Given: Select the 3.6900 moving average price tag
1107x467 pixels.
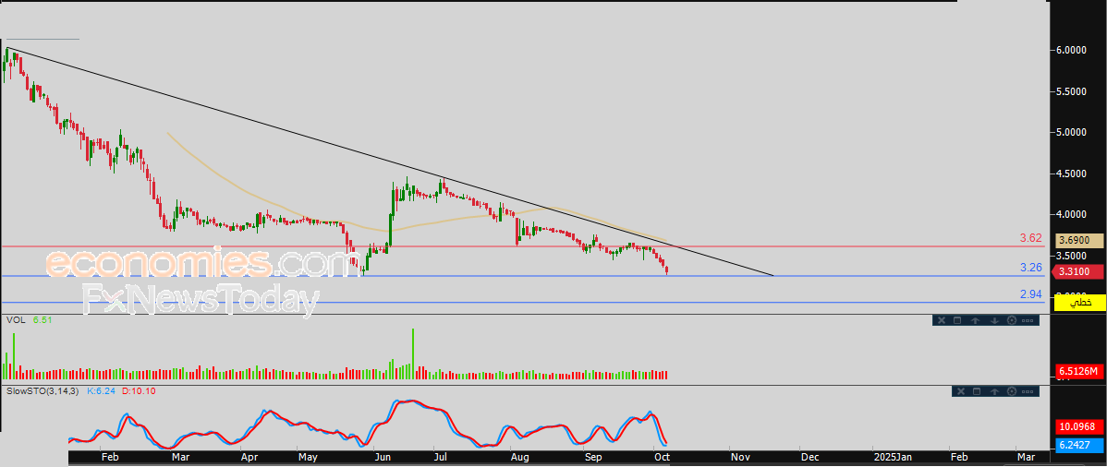Looking at the screenshot, I should point(1080,241).
